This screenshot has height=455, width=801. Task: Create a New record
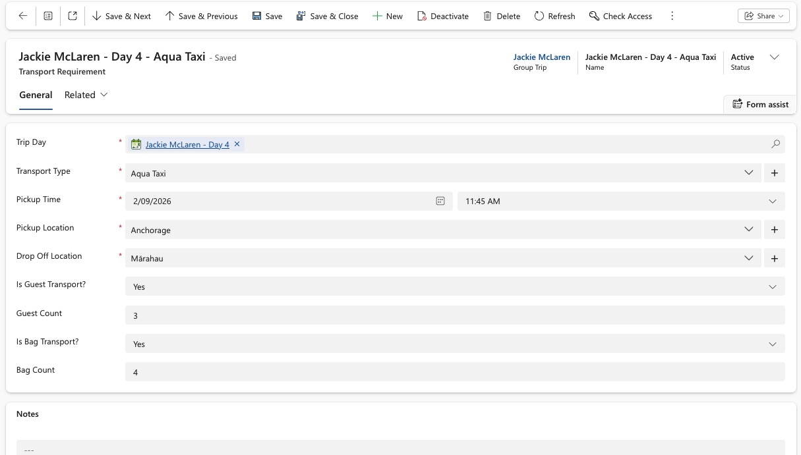coord(388,16)
